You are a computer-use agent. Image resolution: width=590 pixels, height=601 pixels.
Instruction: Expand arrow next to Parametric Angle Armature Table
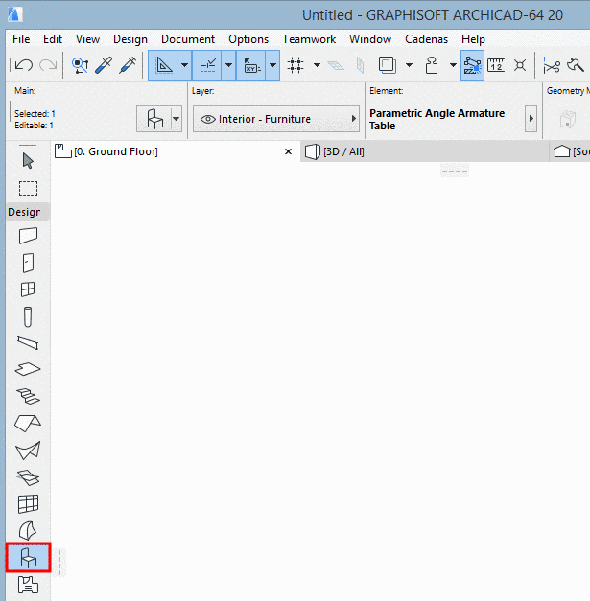(531, 119)
